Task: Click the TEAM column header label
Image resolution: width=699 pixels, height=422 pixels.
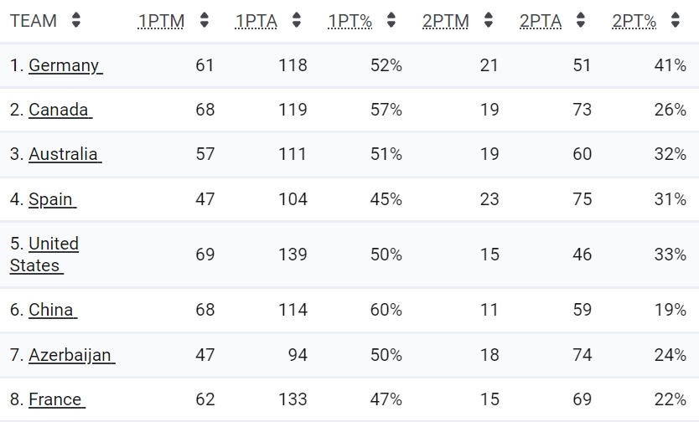Action: 34,21
